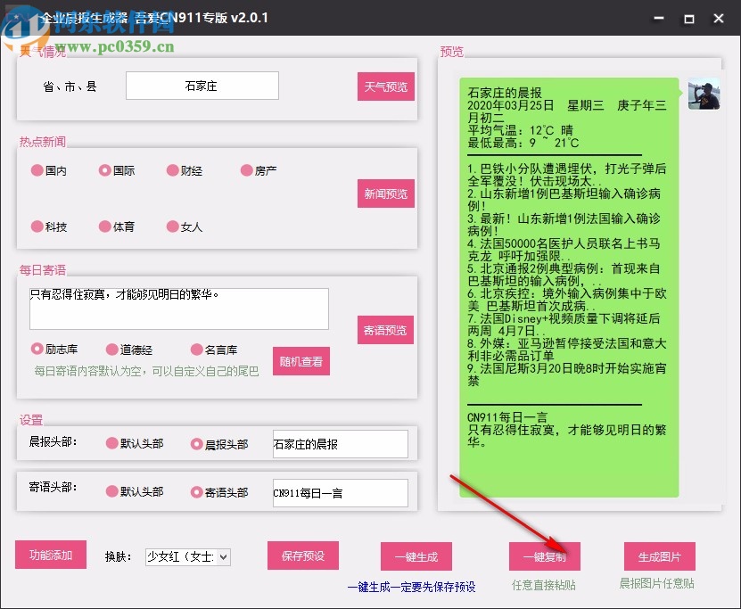Save the preset with 保存预设
Screen dimensions: 741x609
[x=301, y=555]
